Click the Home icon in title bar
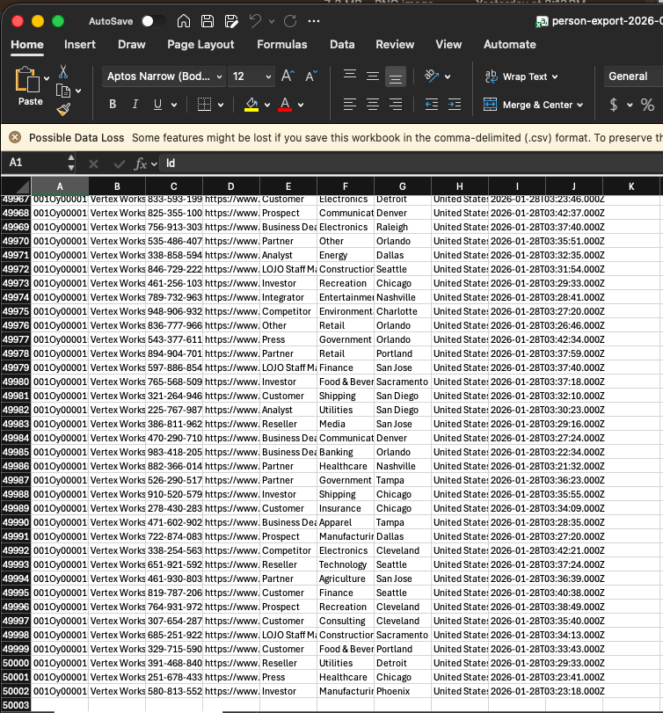This screenshot has width=663, height=713. click(183, 21)
